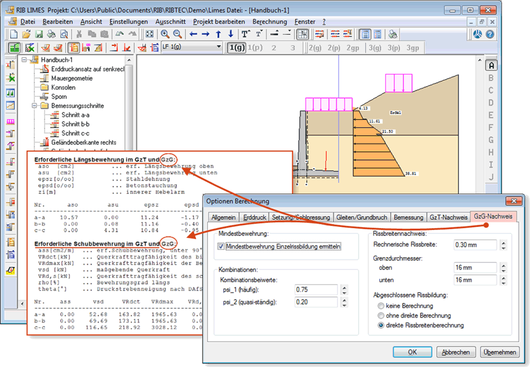Decrease text size with small T icon
Screen dimensions: 530x367
[259, 34]
